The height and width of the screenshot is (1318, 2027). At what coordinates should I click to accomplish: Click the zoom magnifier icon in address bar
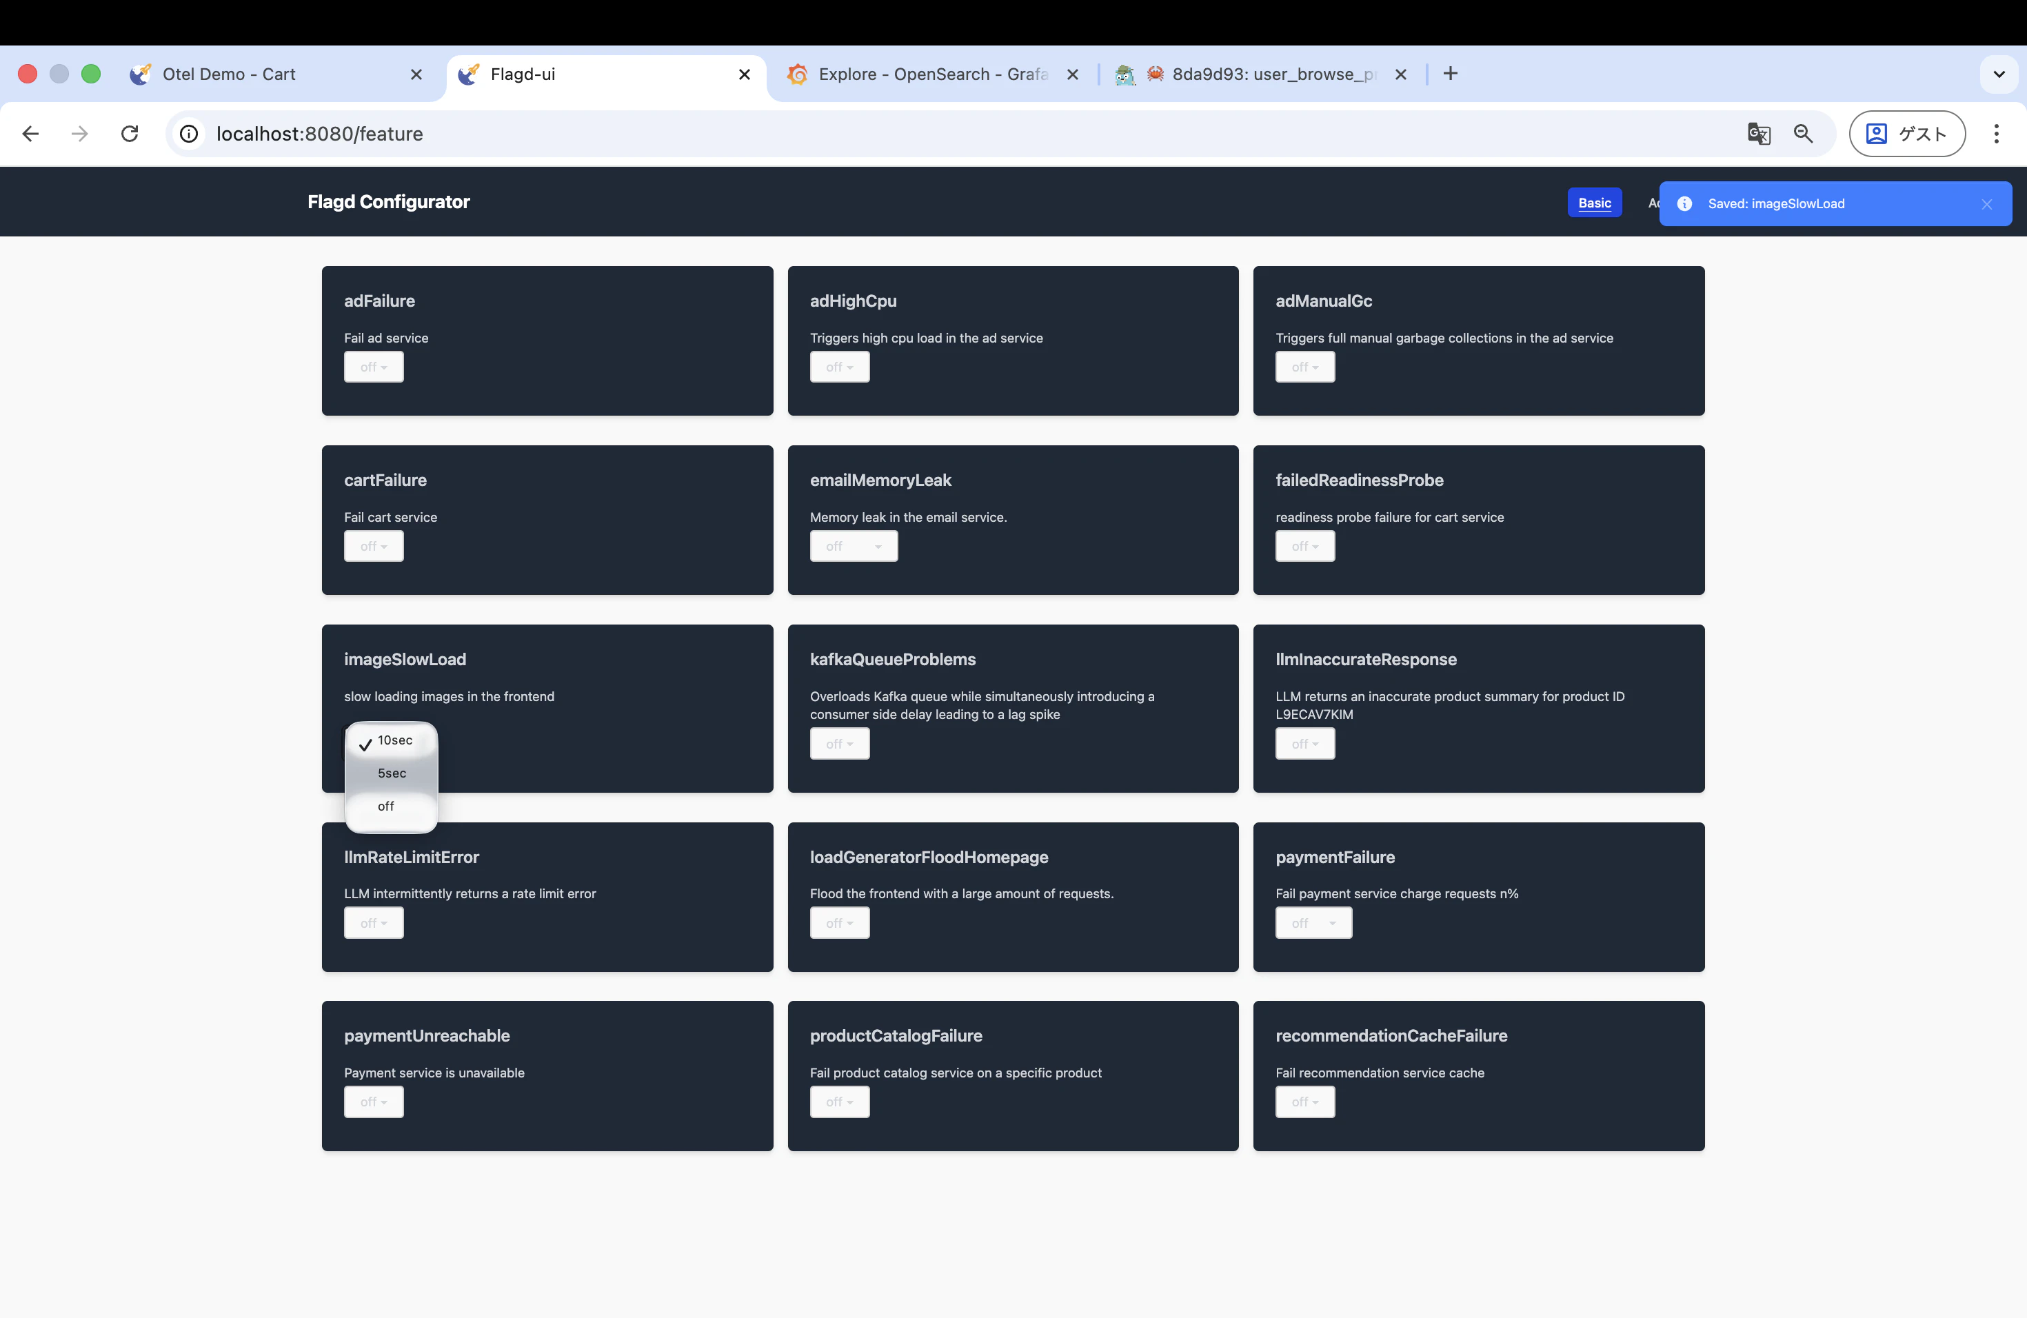tap(1802, 134)
